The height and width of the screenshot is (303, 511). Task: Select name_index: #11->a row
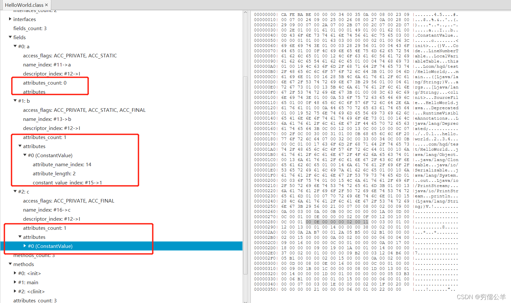[x=47, y=64]
